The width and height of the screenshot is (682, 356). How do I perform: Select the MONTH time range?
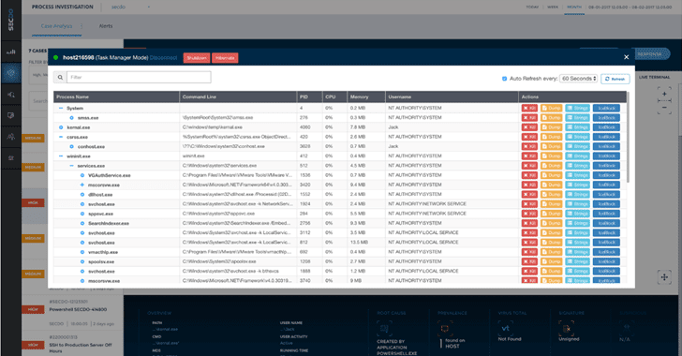[x=574, y=7]
